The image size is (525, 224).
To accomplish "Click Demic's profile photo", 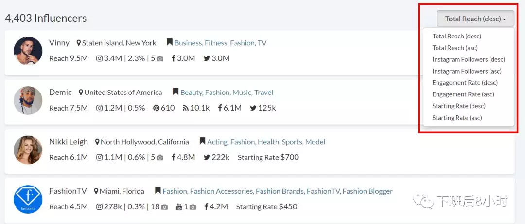I will pyautogui.click(x=28, y=100).
